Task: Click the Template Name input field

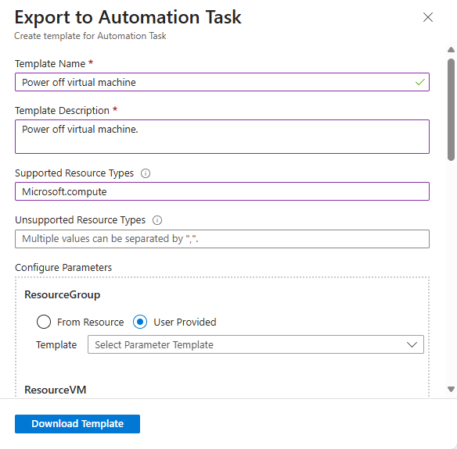Action: [222, 82]
